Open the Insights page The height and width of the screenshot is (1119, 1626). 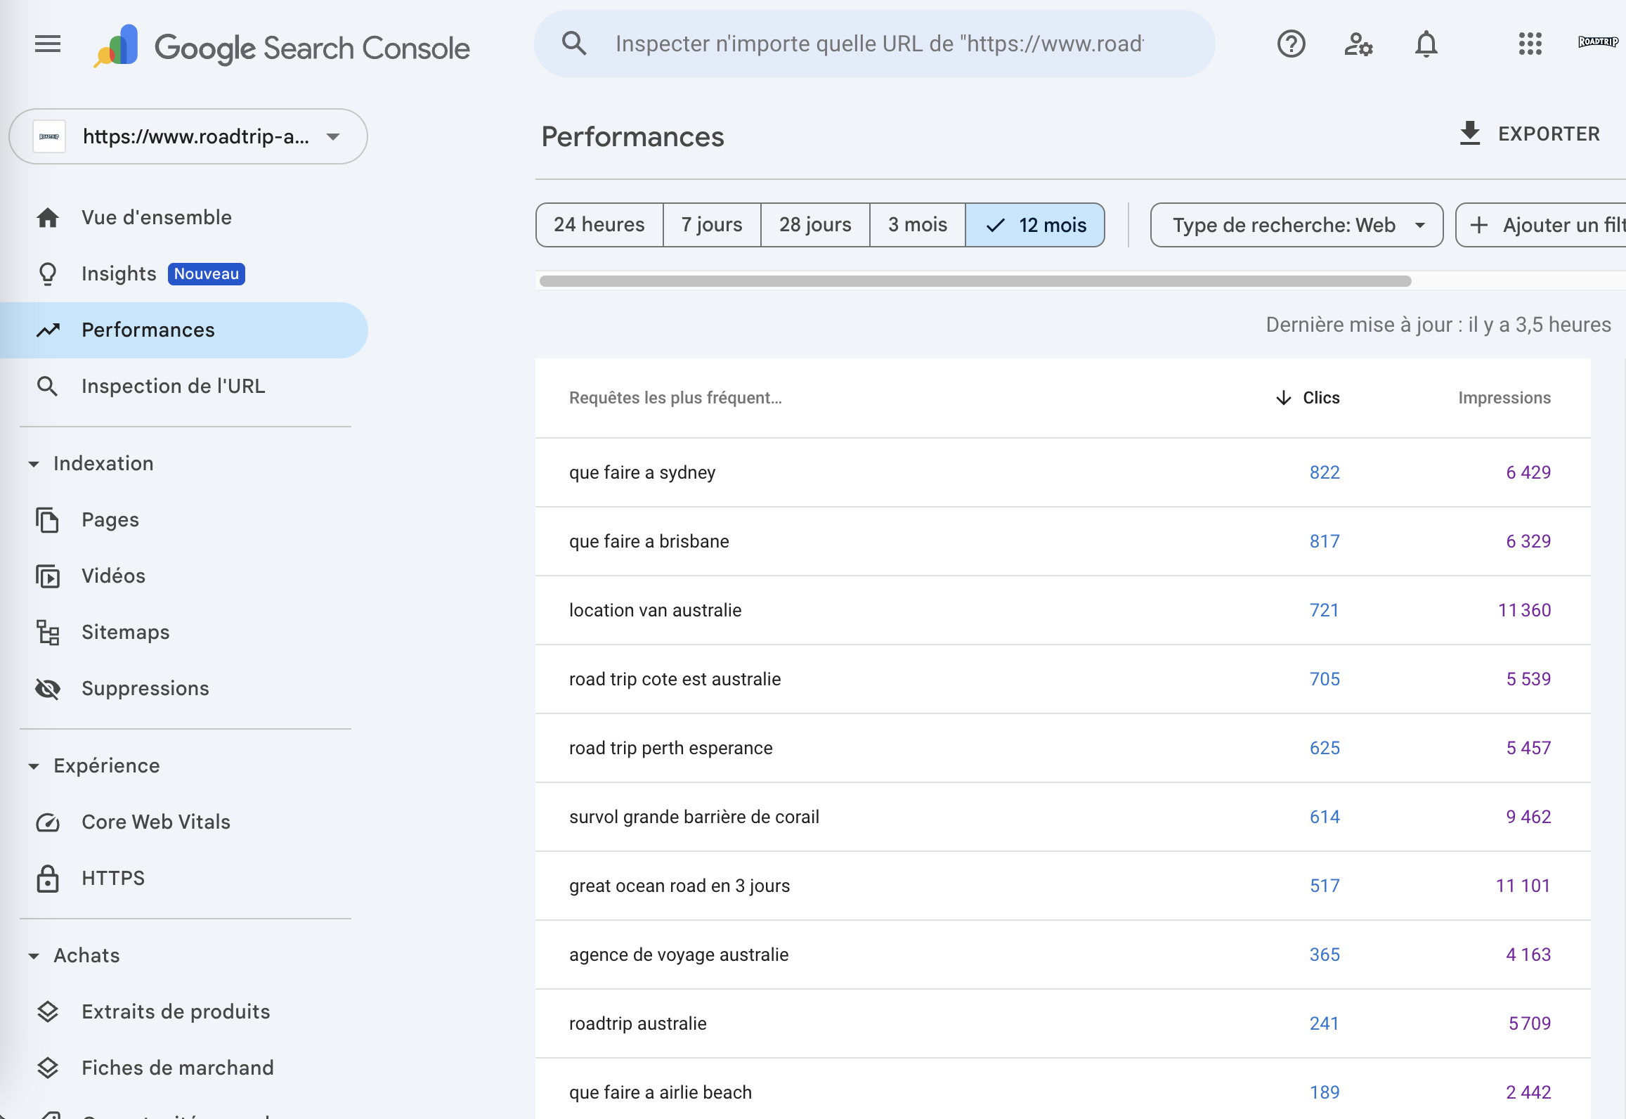click(184, 273)
